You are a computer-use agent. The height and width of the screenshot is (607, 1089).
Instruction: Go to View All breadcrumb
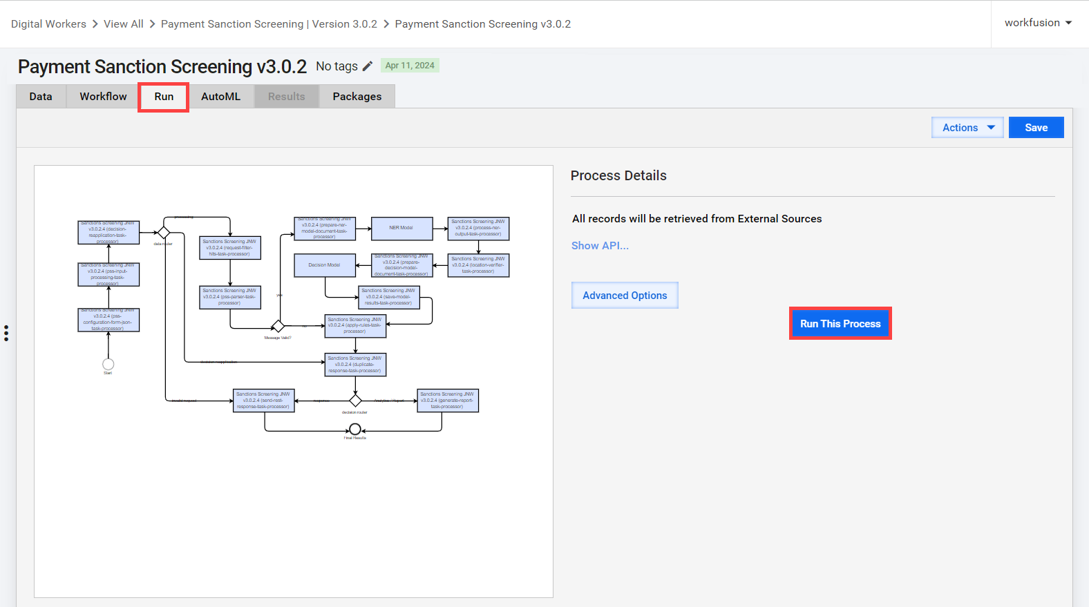point(124,24)
